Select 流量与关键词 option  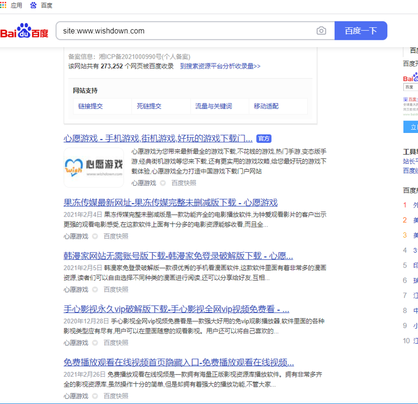pos(213,106)
